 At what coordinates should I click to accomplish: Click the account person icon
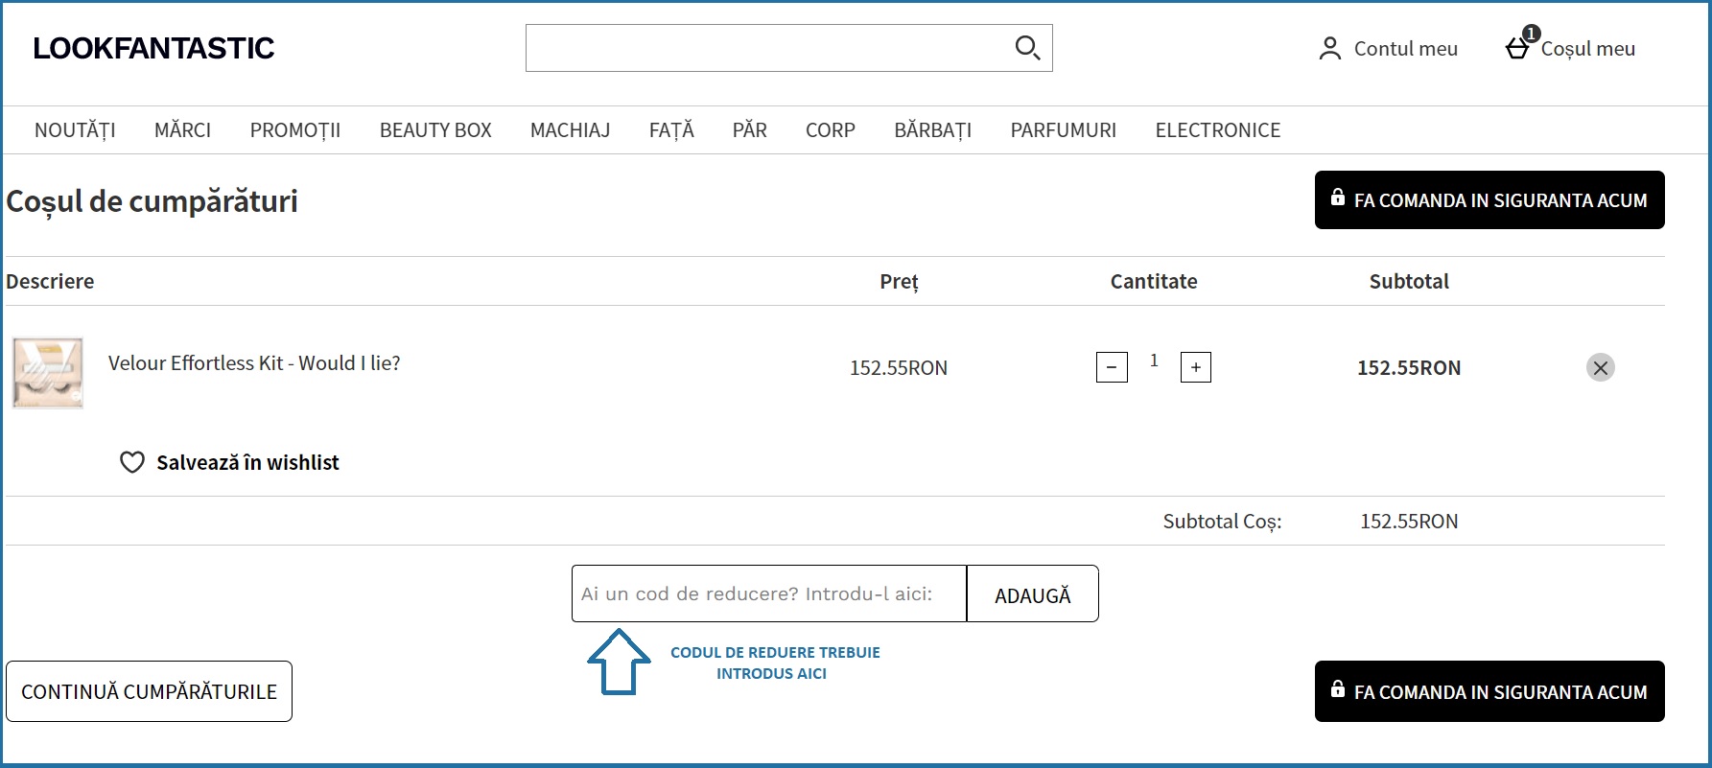1330,49
